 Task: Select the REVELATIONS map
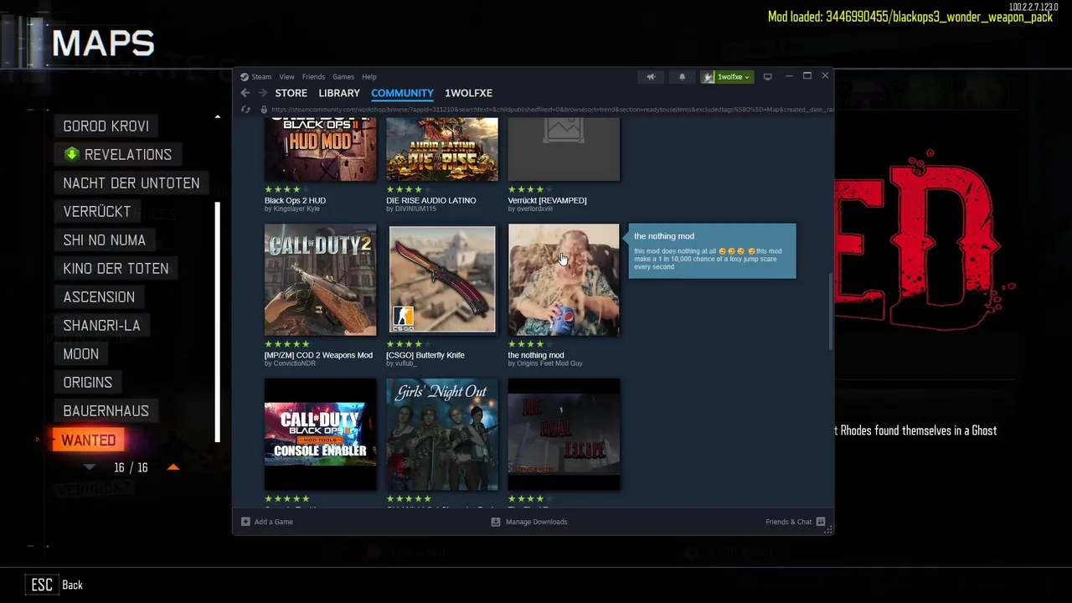[118, 154]
